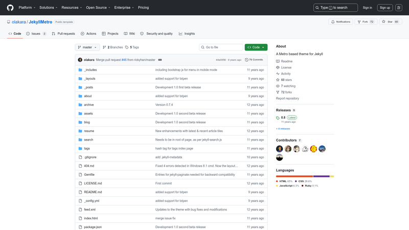Expand the Platform menu
409x230 pixels.
tap(27, 8)
